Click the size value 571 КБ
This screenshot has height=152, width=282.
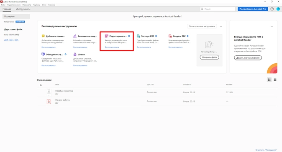(x=229, y=92)
